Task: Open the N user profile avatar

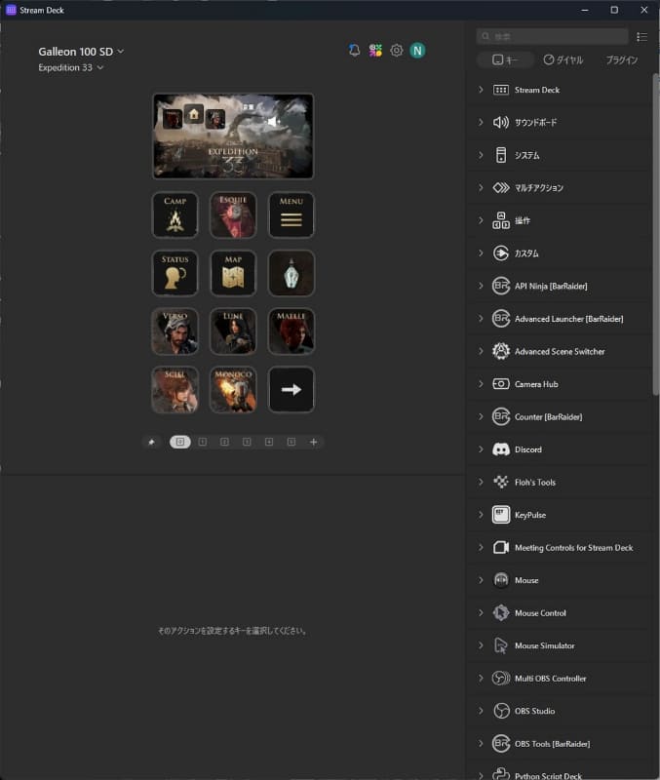Action: pyautogui.click(x=417, y=51)
